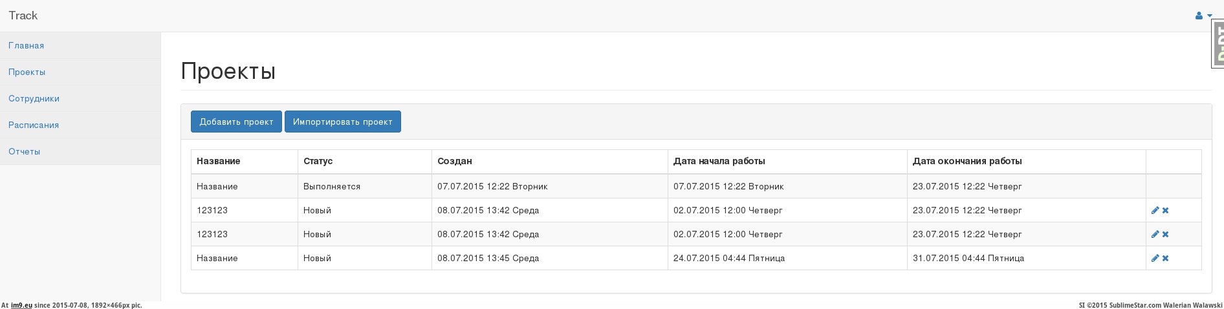Click the Импортировать проект button
1224x309 pixels.
point(342,122)
